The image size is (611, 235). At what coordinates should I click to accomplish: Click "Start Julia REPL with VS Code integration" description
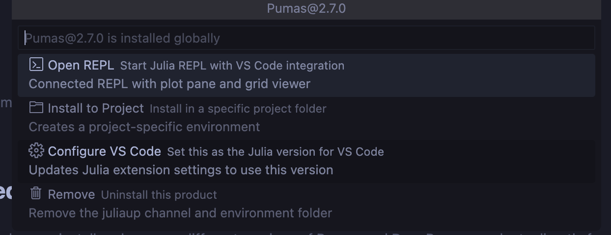[232, 66]
